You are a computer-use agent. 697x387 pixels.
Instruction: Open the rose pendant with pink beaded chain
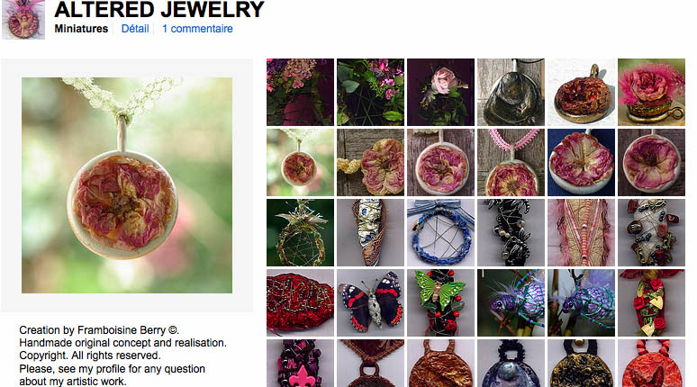[511, 162]
